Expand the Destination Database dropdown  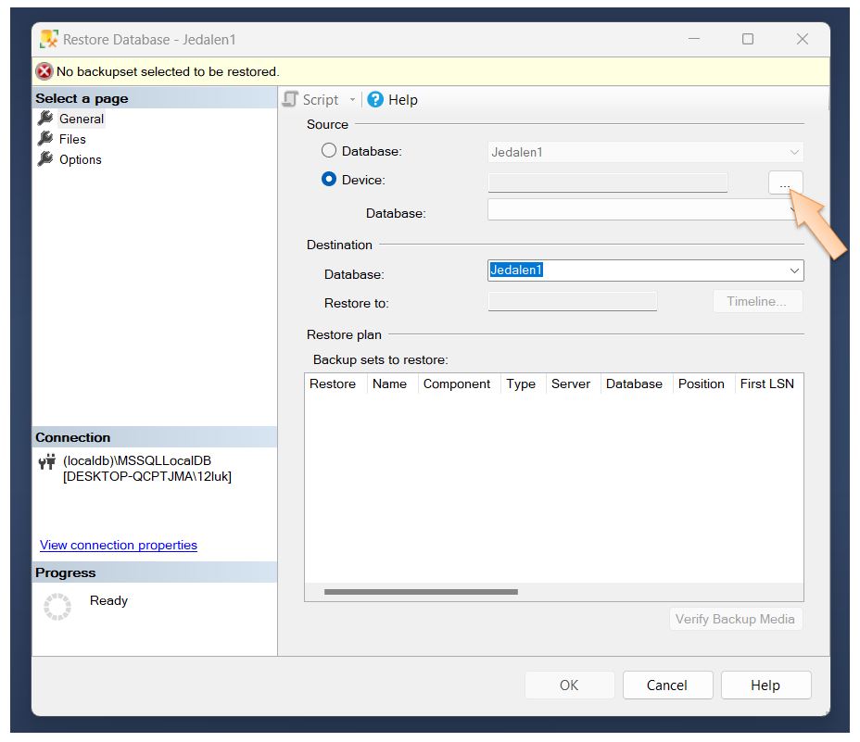point(794,270)
